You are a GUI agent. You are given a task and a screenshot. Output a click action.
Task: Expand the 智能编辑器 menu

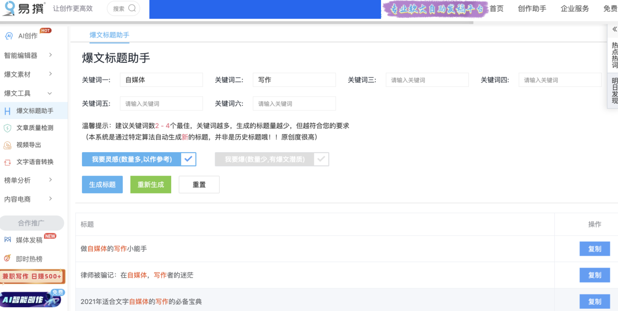50,55
